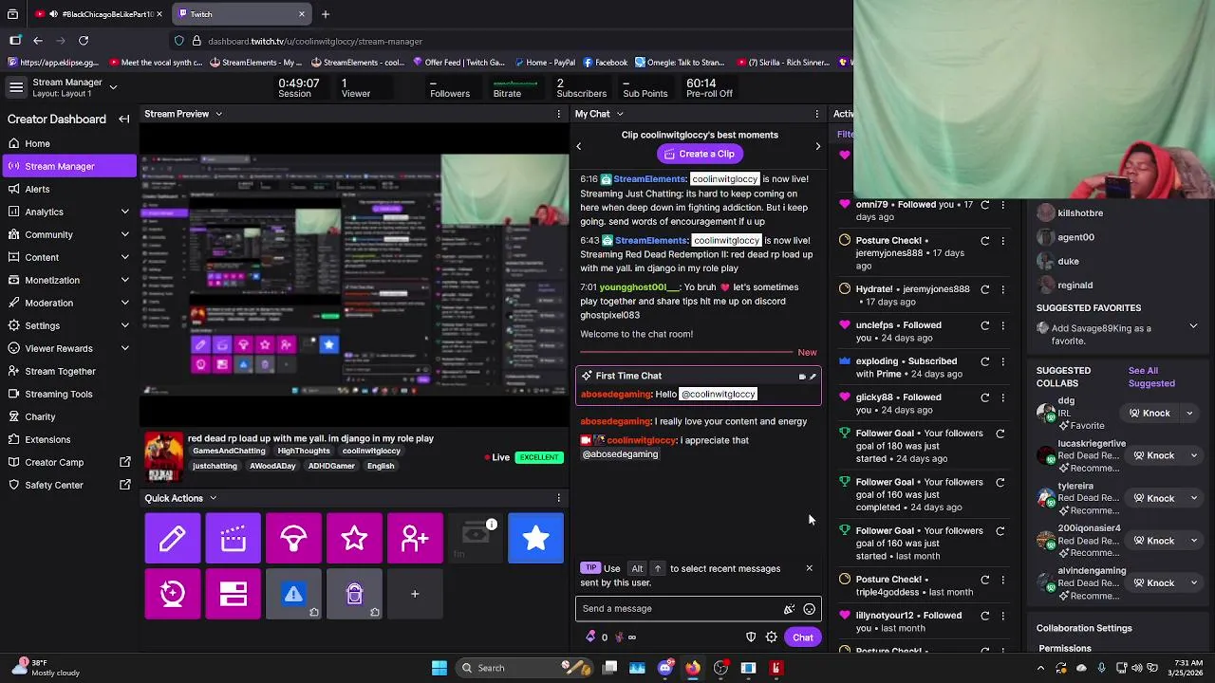Expand the Viewer Rewards sidebar section
This screenshot has height=683, width=1215.
[124, 348]
